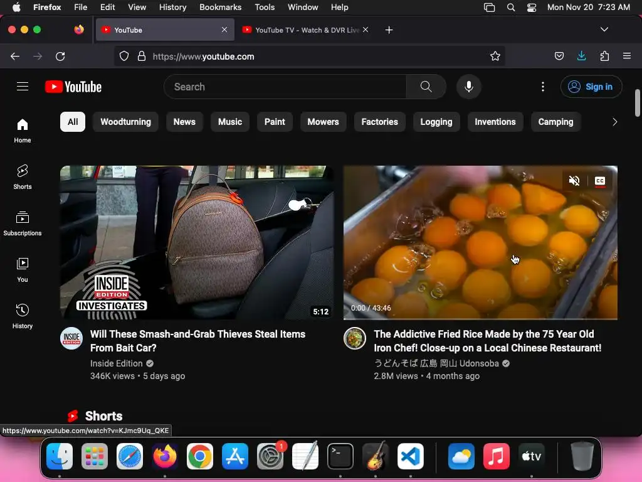Filter by News chip
Image resolution: width=642 pixels, height=482 pixels.
tap(184, 122)
